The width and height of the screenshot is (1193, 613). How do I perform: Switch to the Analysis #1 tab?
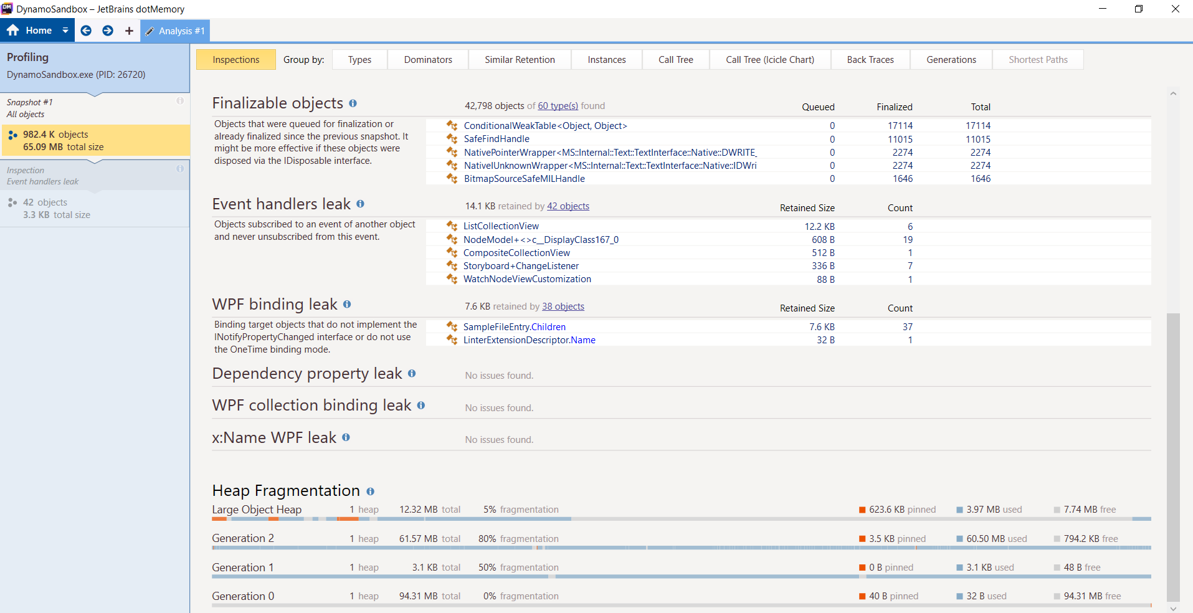click(x=175, y=31)
